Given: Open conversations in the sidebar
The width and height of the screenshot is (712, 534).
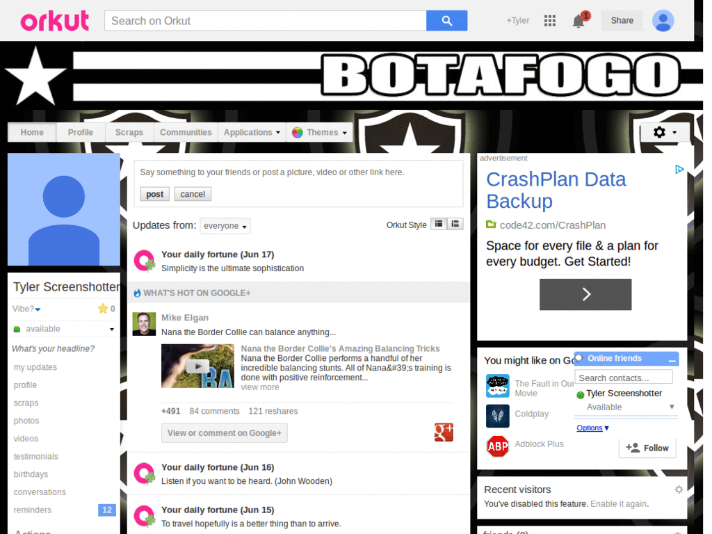Looking at the screenshot, I should [x=40, y=492].
